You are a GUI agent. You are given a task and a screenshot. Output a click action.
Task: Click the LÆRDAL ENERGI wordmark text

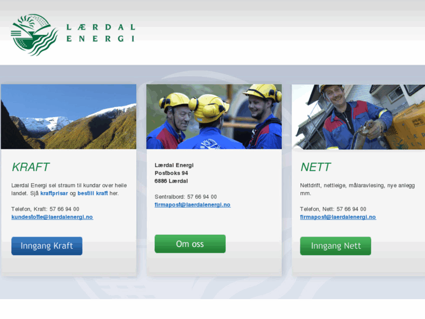click(x=101, y=33)
